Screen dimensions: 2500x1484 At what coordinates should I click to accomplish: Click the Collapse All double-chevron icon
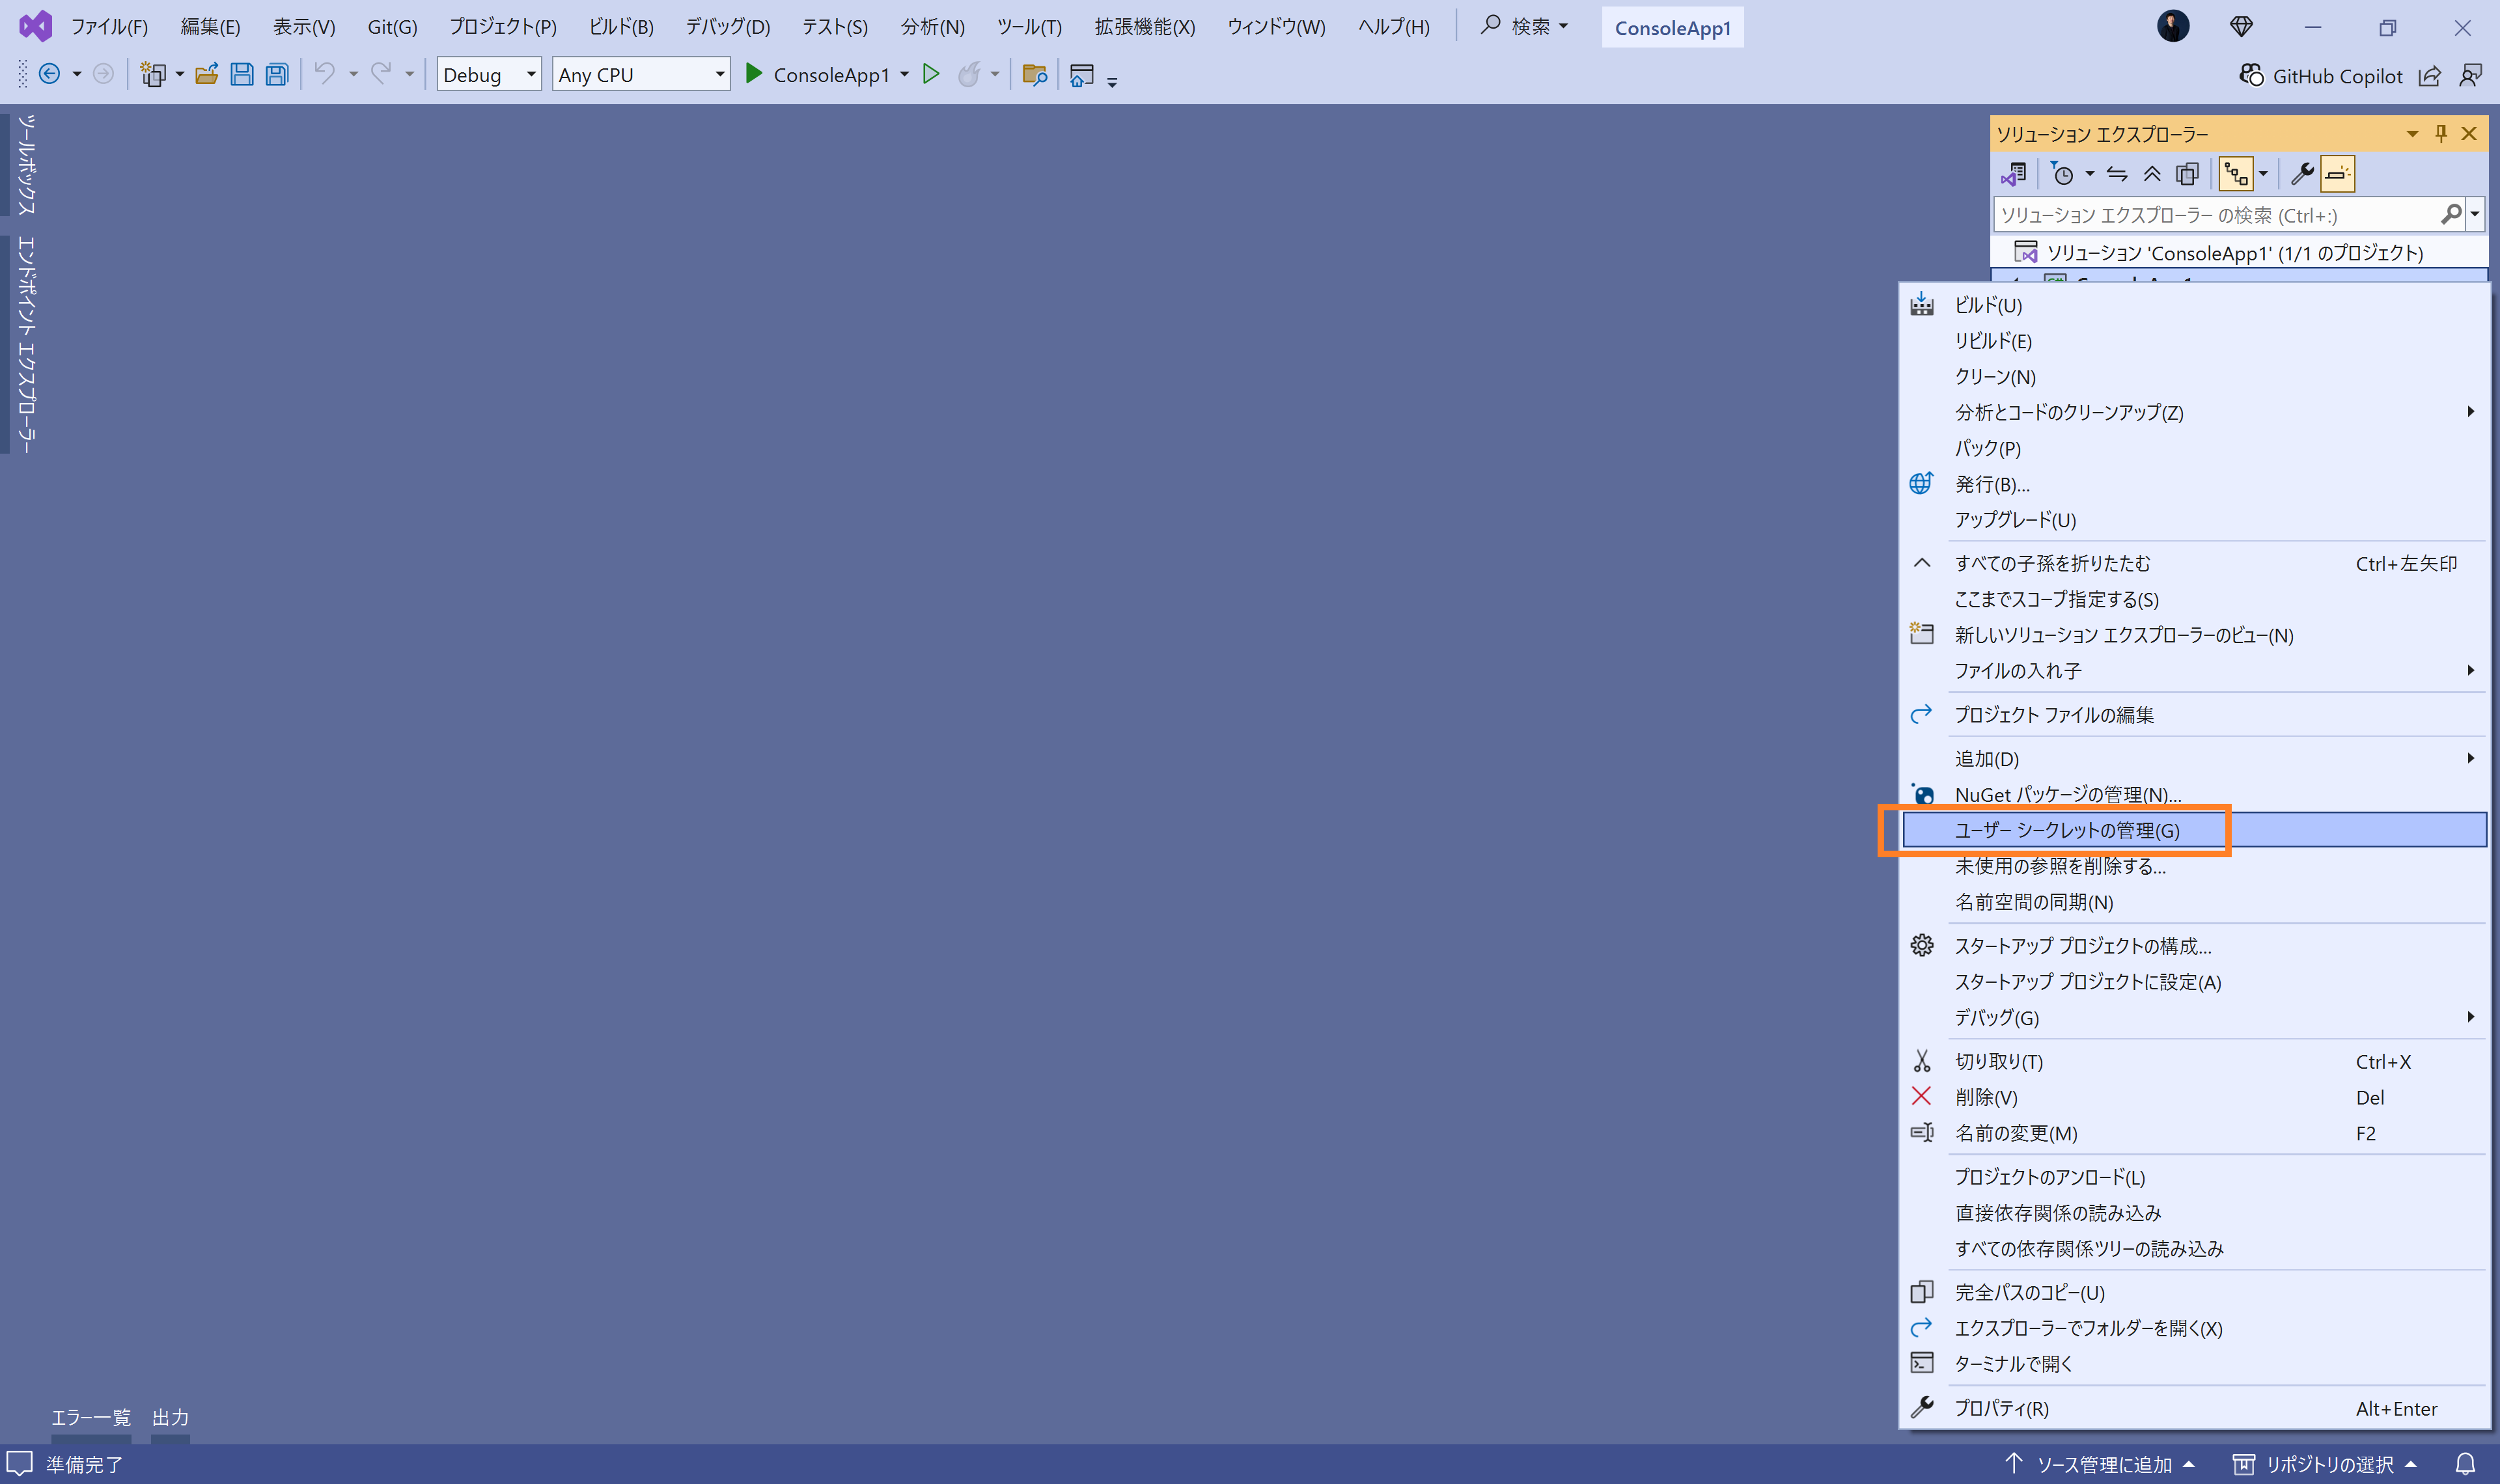(2152, 174)
